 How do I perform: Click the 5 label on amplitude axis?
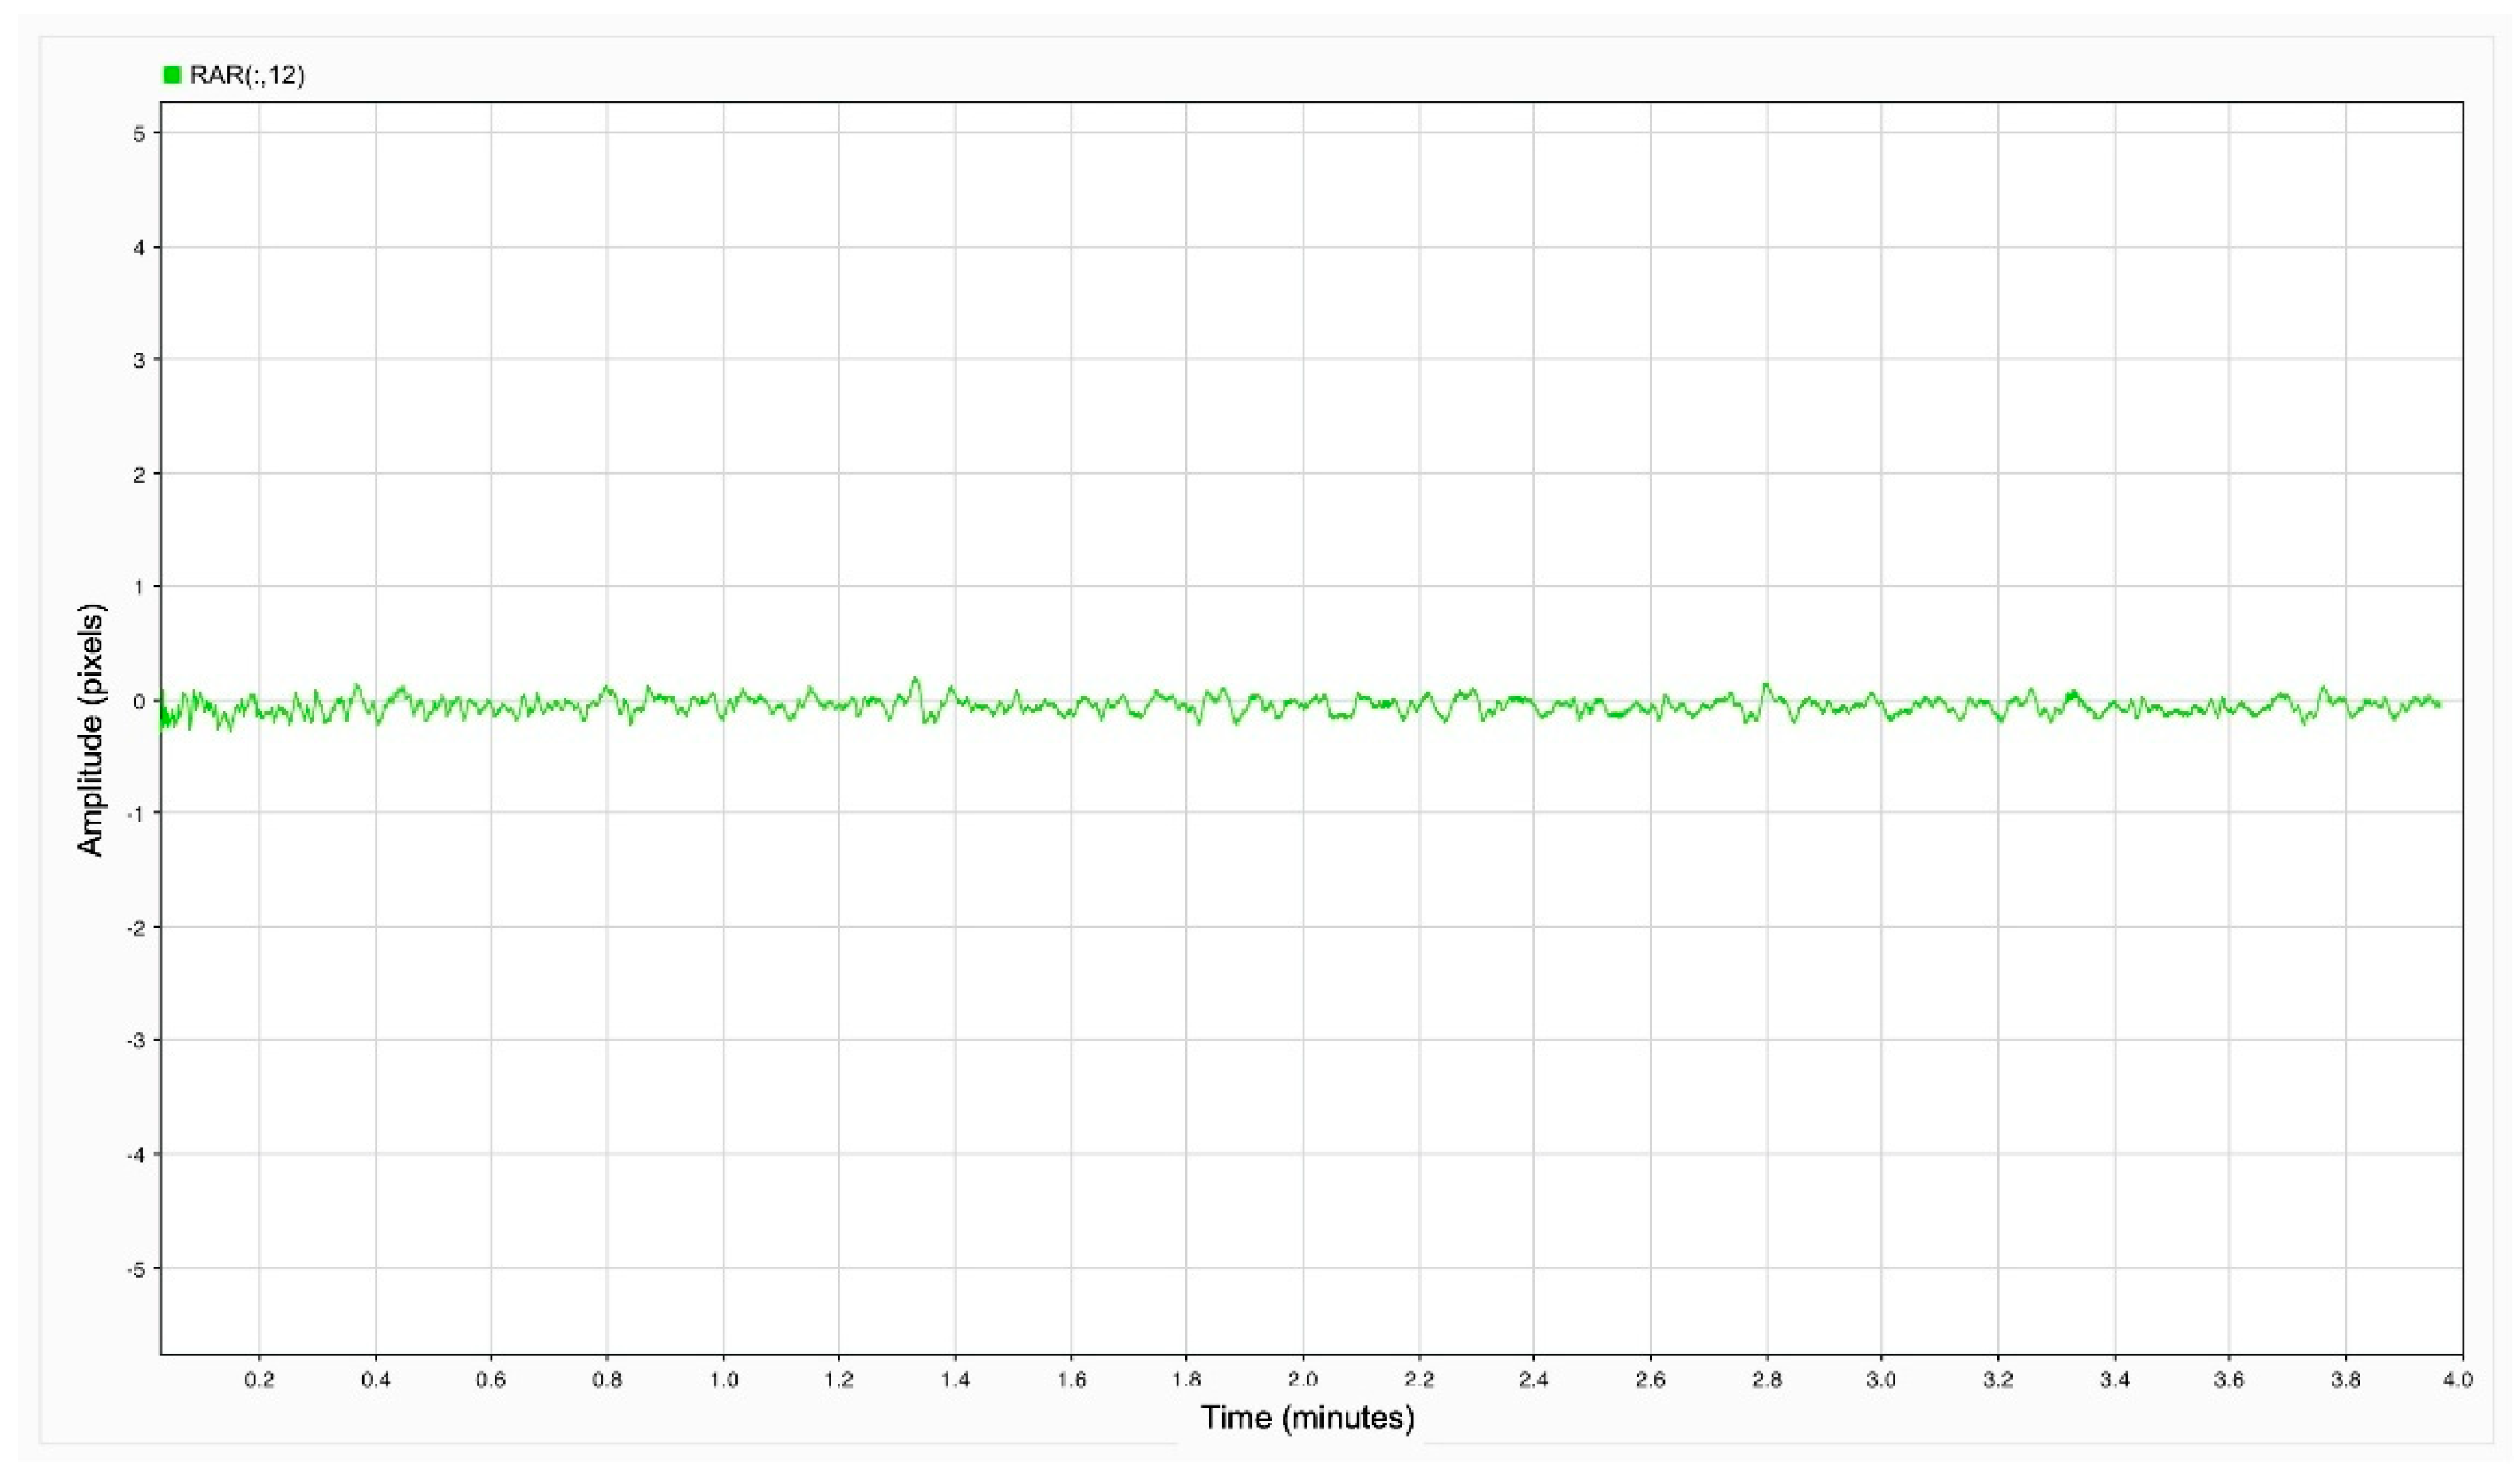pos(140,133)
